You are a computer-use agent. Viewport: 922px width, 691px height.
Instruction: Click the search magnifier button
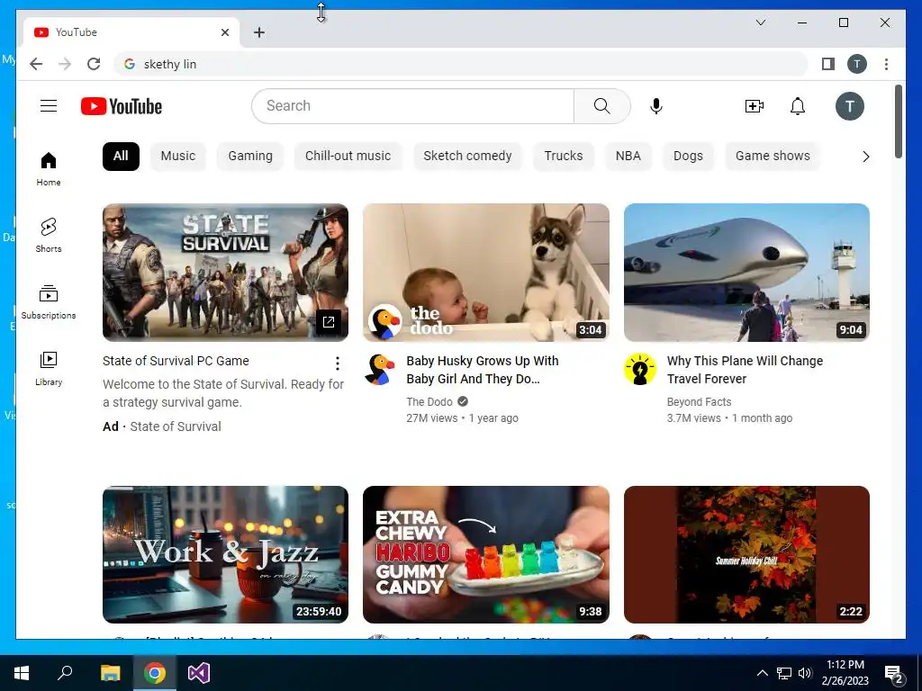pyautogui.click(x=602, y=106)
